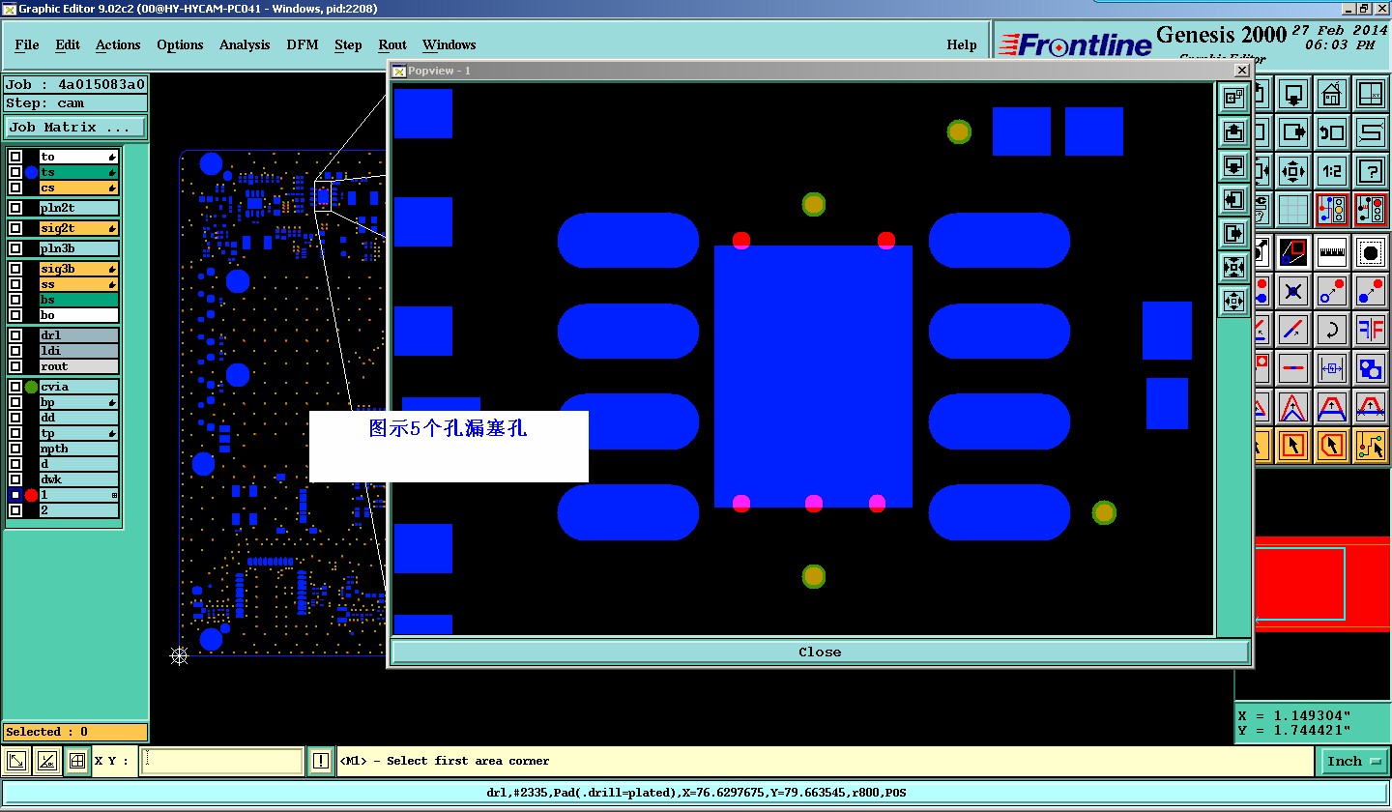Click the arrow-in-rectangle select icon
The image size is (1392, 812).
coord(1294,446)
